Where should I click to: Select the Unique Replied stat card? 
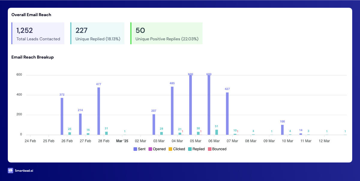pyautogui.click(x=97, y=33)
